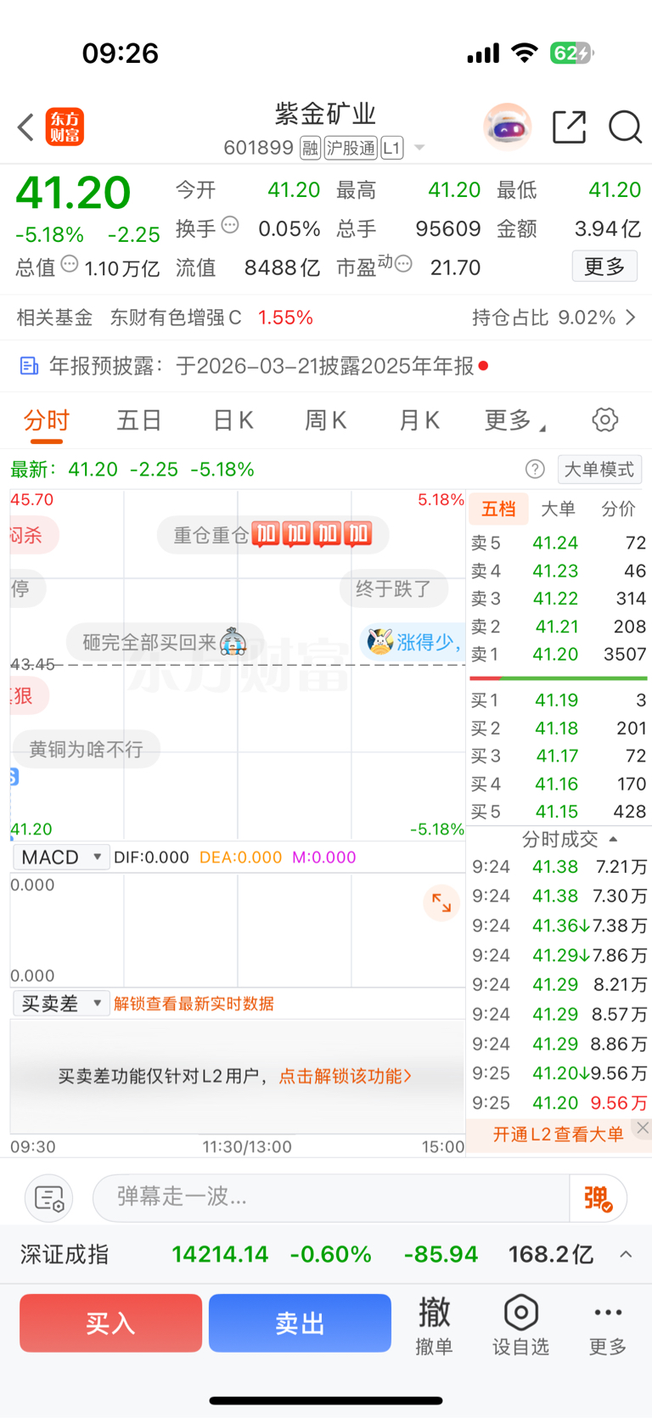Image resolution: width=652 pixels, height=1418 pixels.
Task: Tap the last 9:25 41.20 trade row
Action: (x=559, y=1103)
